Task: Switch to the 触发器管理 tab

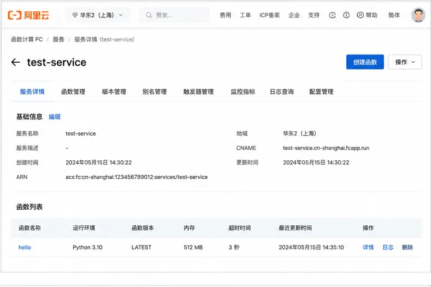Action: (x=199, y=92)
